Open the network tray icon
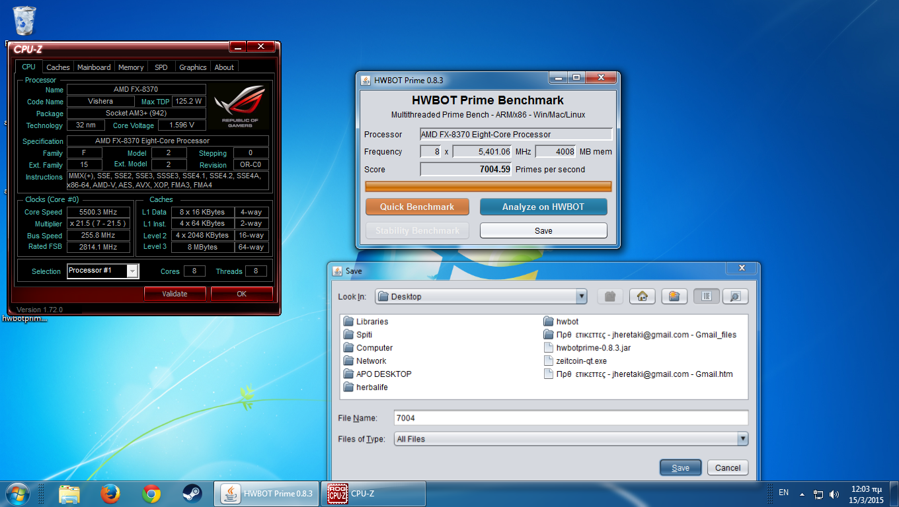Viewport: 899px width, 507px height. tap(818, 494)
